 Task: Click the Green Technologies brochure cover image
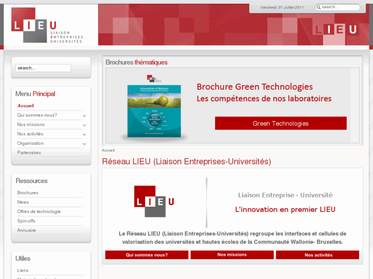154,111
